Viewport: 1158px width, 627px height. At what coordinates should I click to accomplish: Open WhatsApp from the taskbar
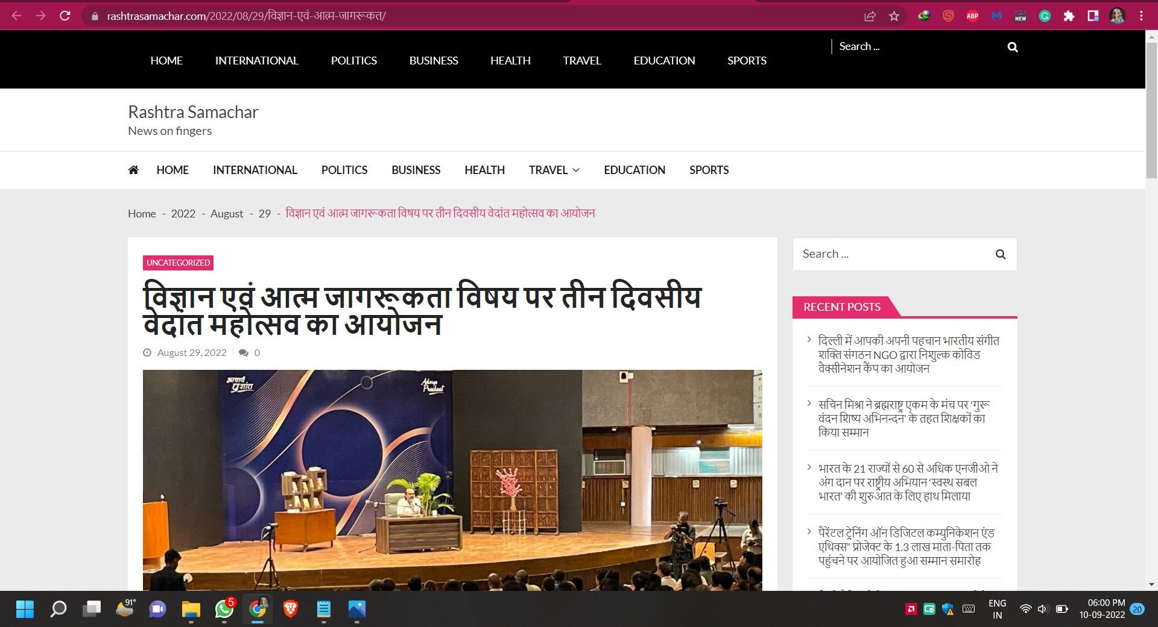point(224,609)
